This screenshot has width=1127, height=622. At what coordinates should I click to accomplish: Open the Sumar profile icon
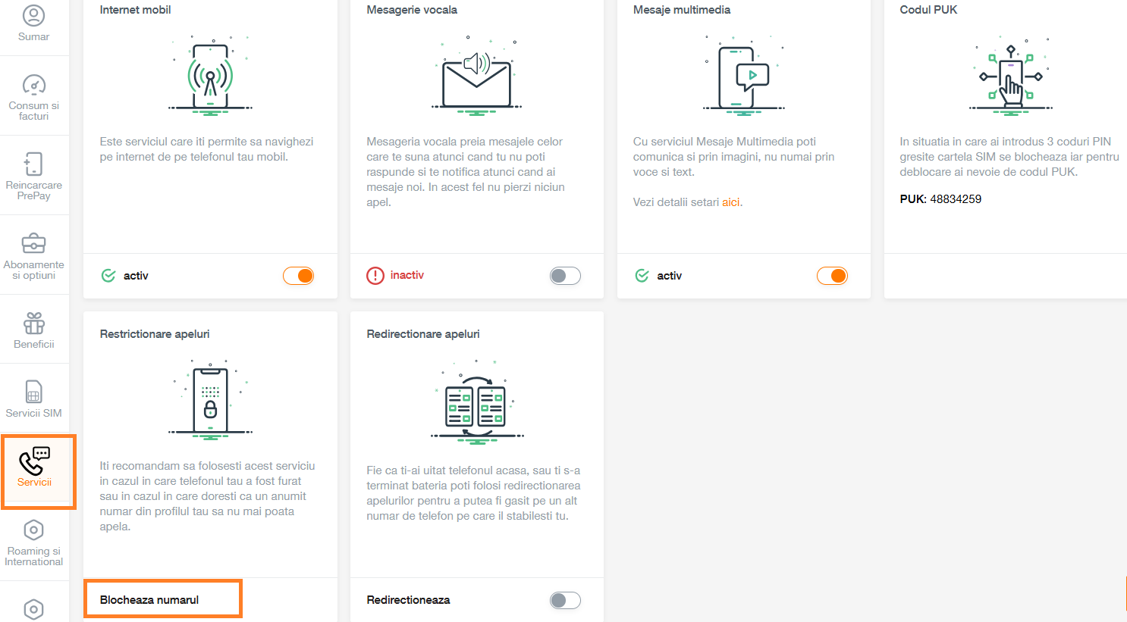(x=33, y=15)
